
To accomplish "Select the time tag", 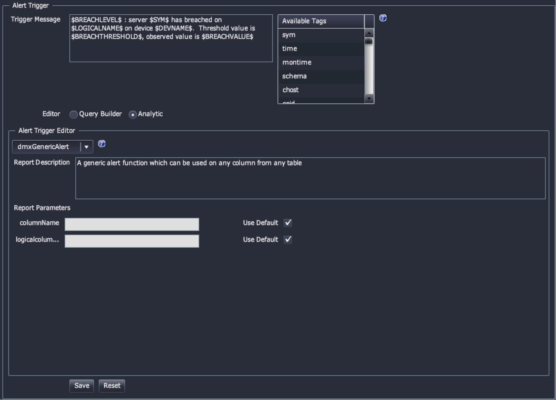I will (321, 49).
